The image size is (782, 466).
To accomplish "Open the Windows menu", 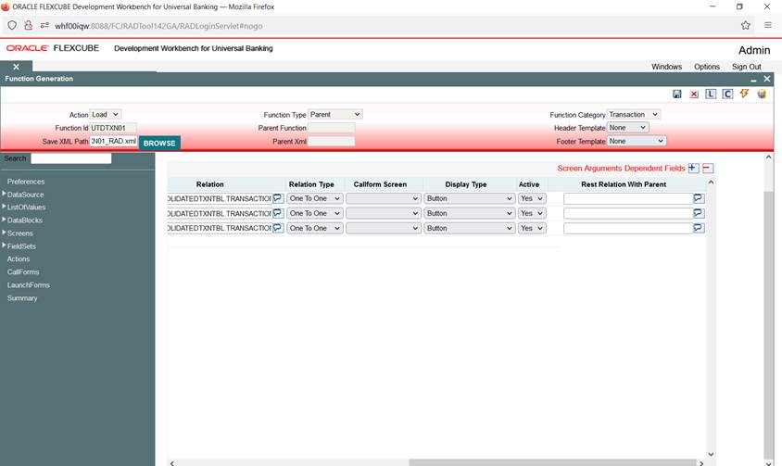I will pyautogui.click(x=666, y=67).
